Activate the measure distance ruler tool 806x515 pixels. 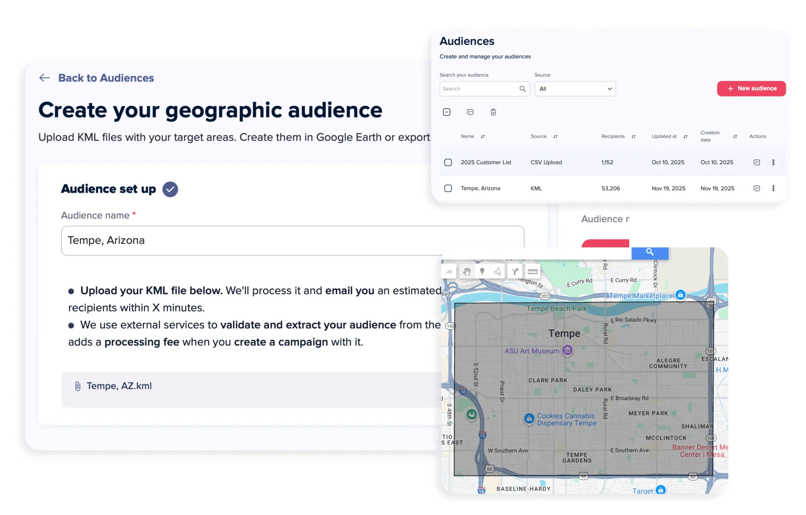click(x=532, y=272)
